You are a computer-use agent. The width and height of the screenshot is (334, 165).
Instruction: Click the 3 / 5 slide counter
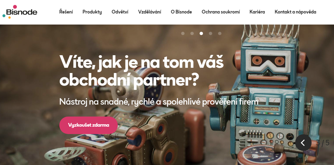(x=323, y=143)
